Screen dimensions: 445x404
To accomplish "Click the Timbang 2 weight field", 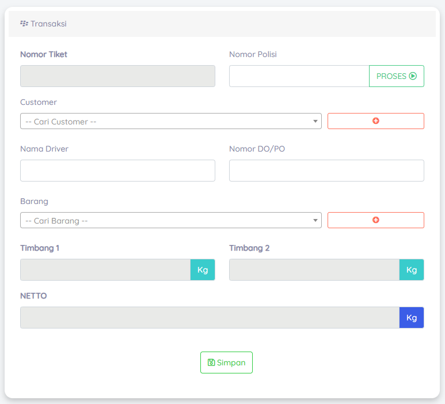I will click(314, 270).
